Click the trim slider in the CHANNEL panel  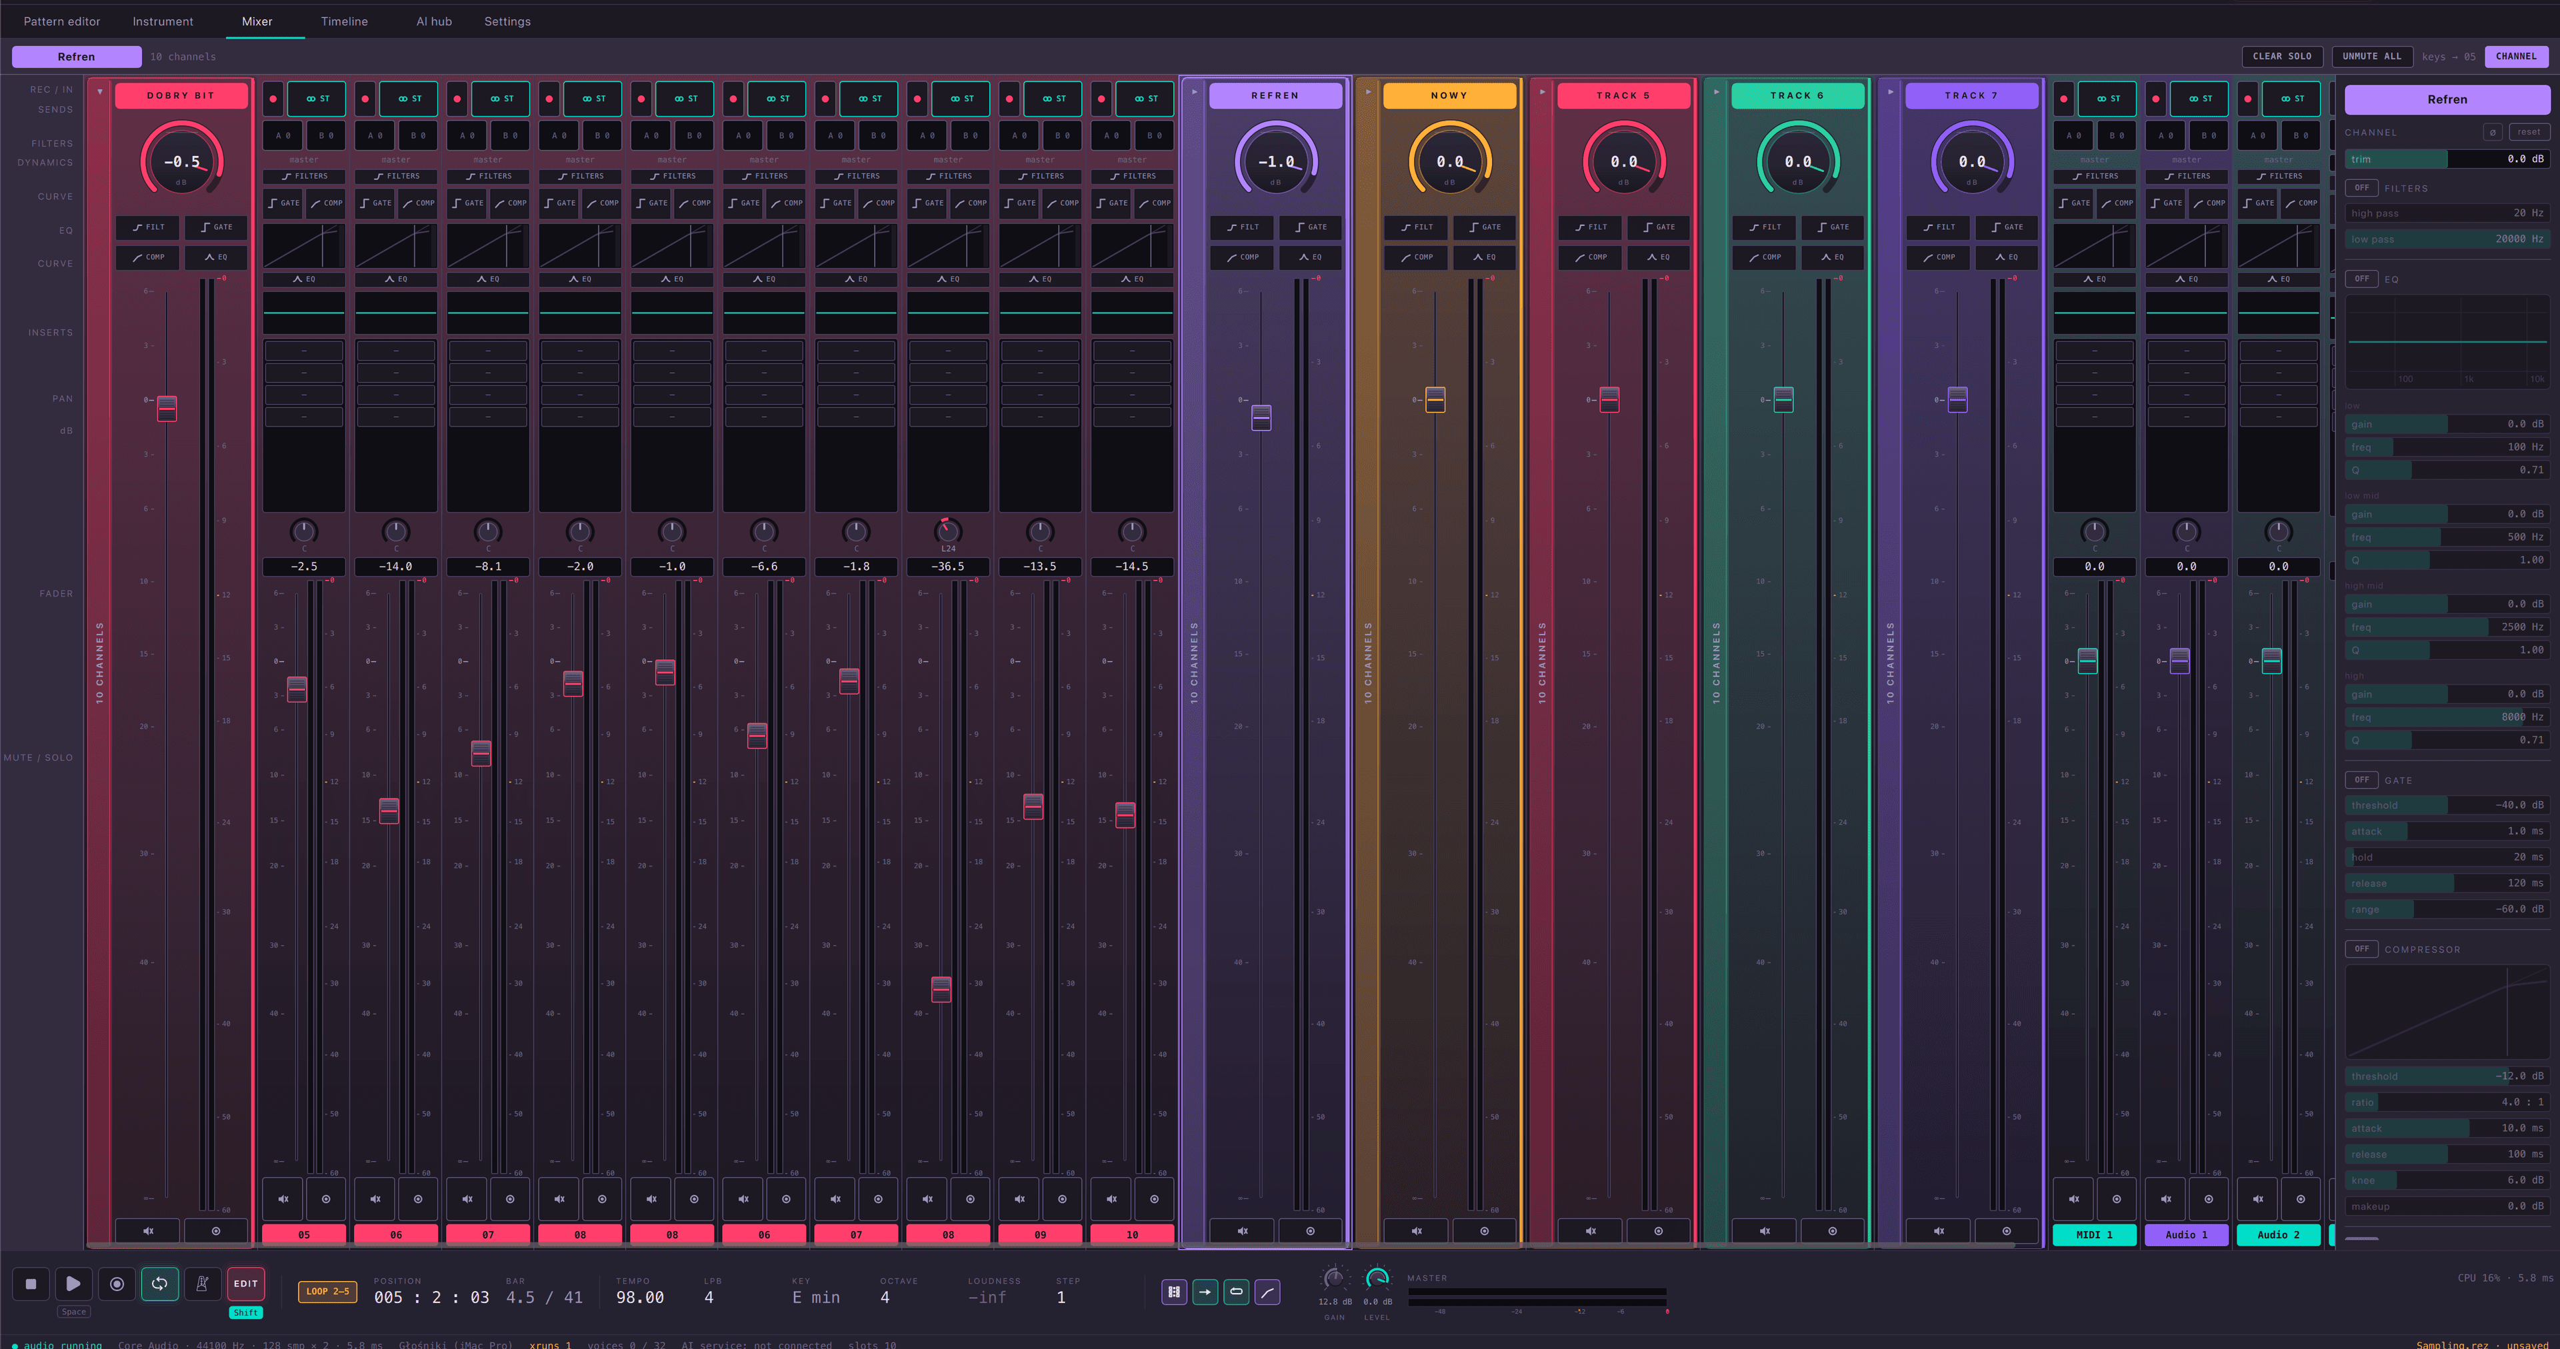tap(2447, 159)
